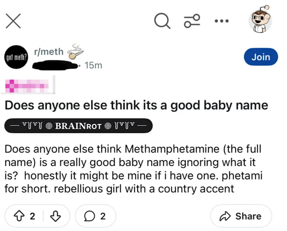
Task: Go to the r/meth subreddit link
Action: tap(49, 51)
